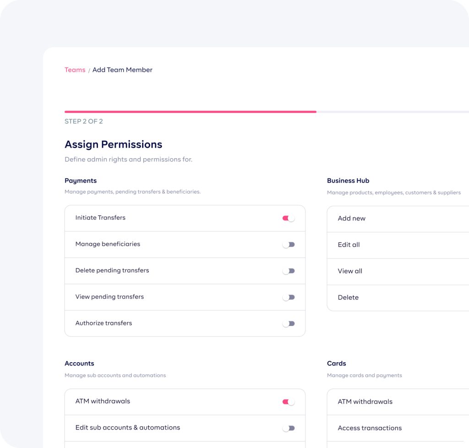Image resolution: width=469 pixels, height=448 pixels.
Task: Enable the Manage beneficiaries toggle
Action: click(289, 245)
